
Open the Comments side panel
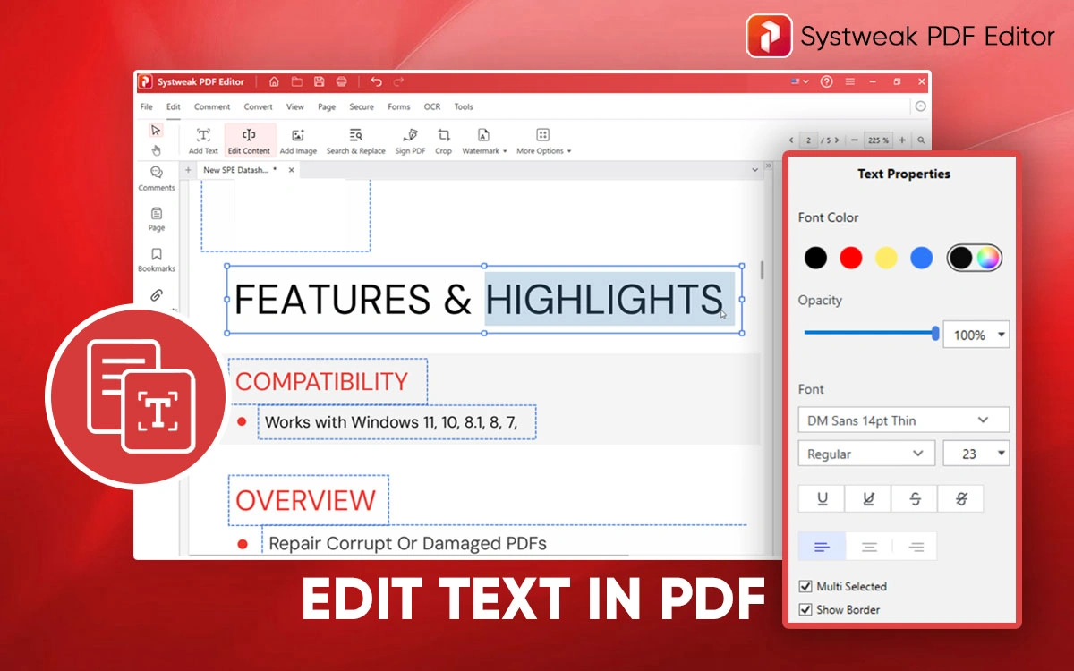click(157, 178)
